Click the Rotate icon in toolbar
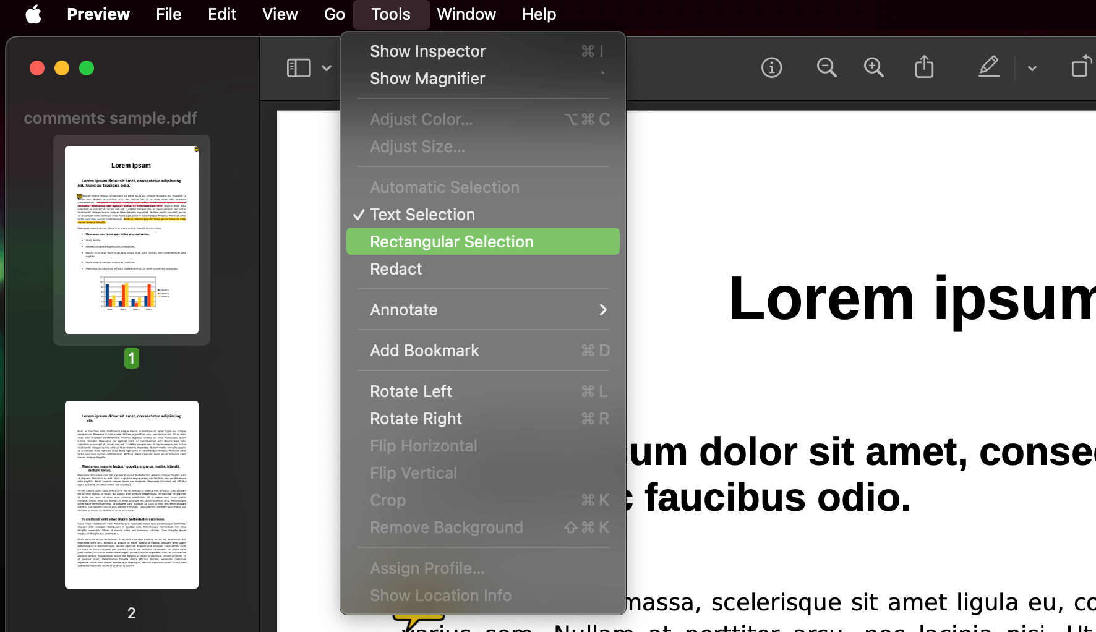 tap(1081, 67)
